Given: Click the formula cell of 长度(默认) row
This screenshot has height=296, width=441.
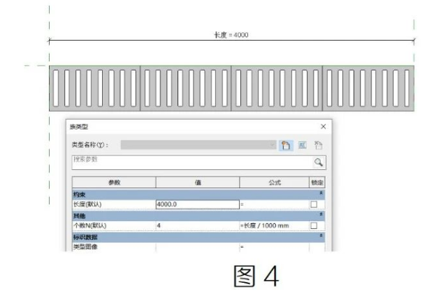Looking at the screenshot, I should click(x=274, y=204).
